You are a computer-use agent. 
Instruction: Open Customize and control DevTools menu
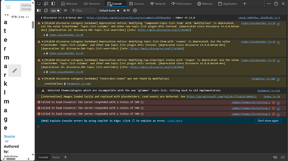[x=269, y=4]
